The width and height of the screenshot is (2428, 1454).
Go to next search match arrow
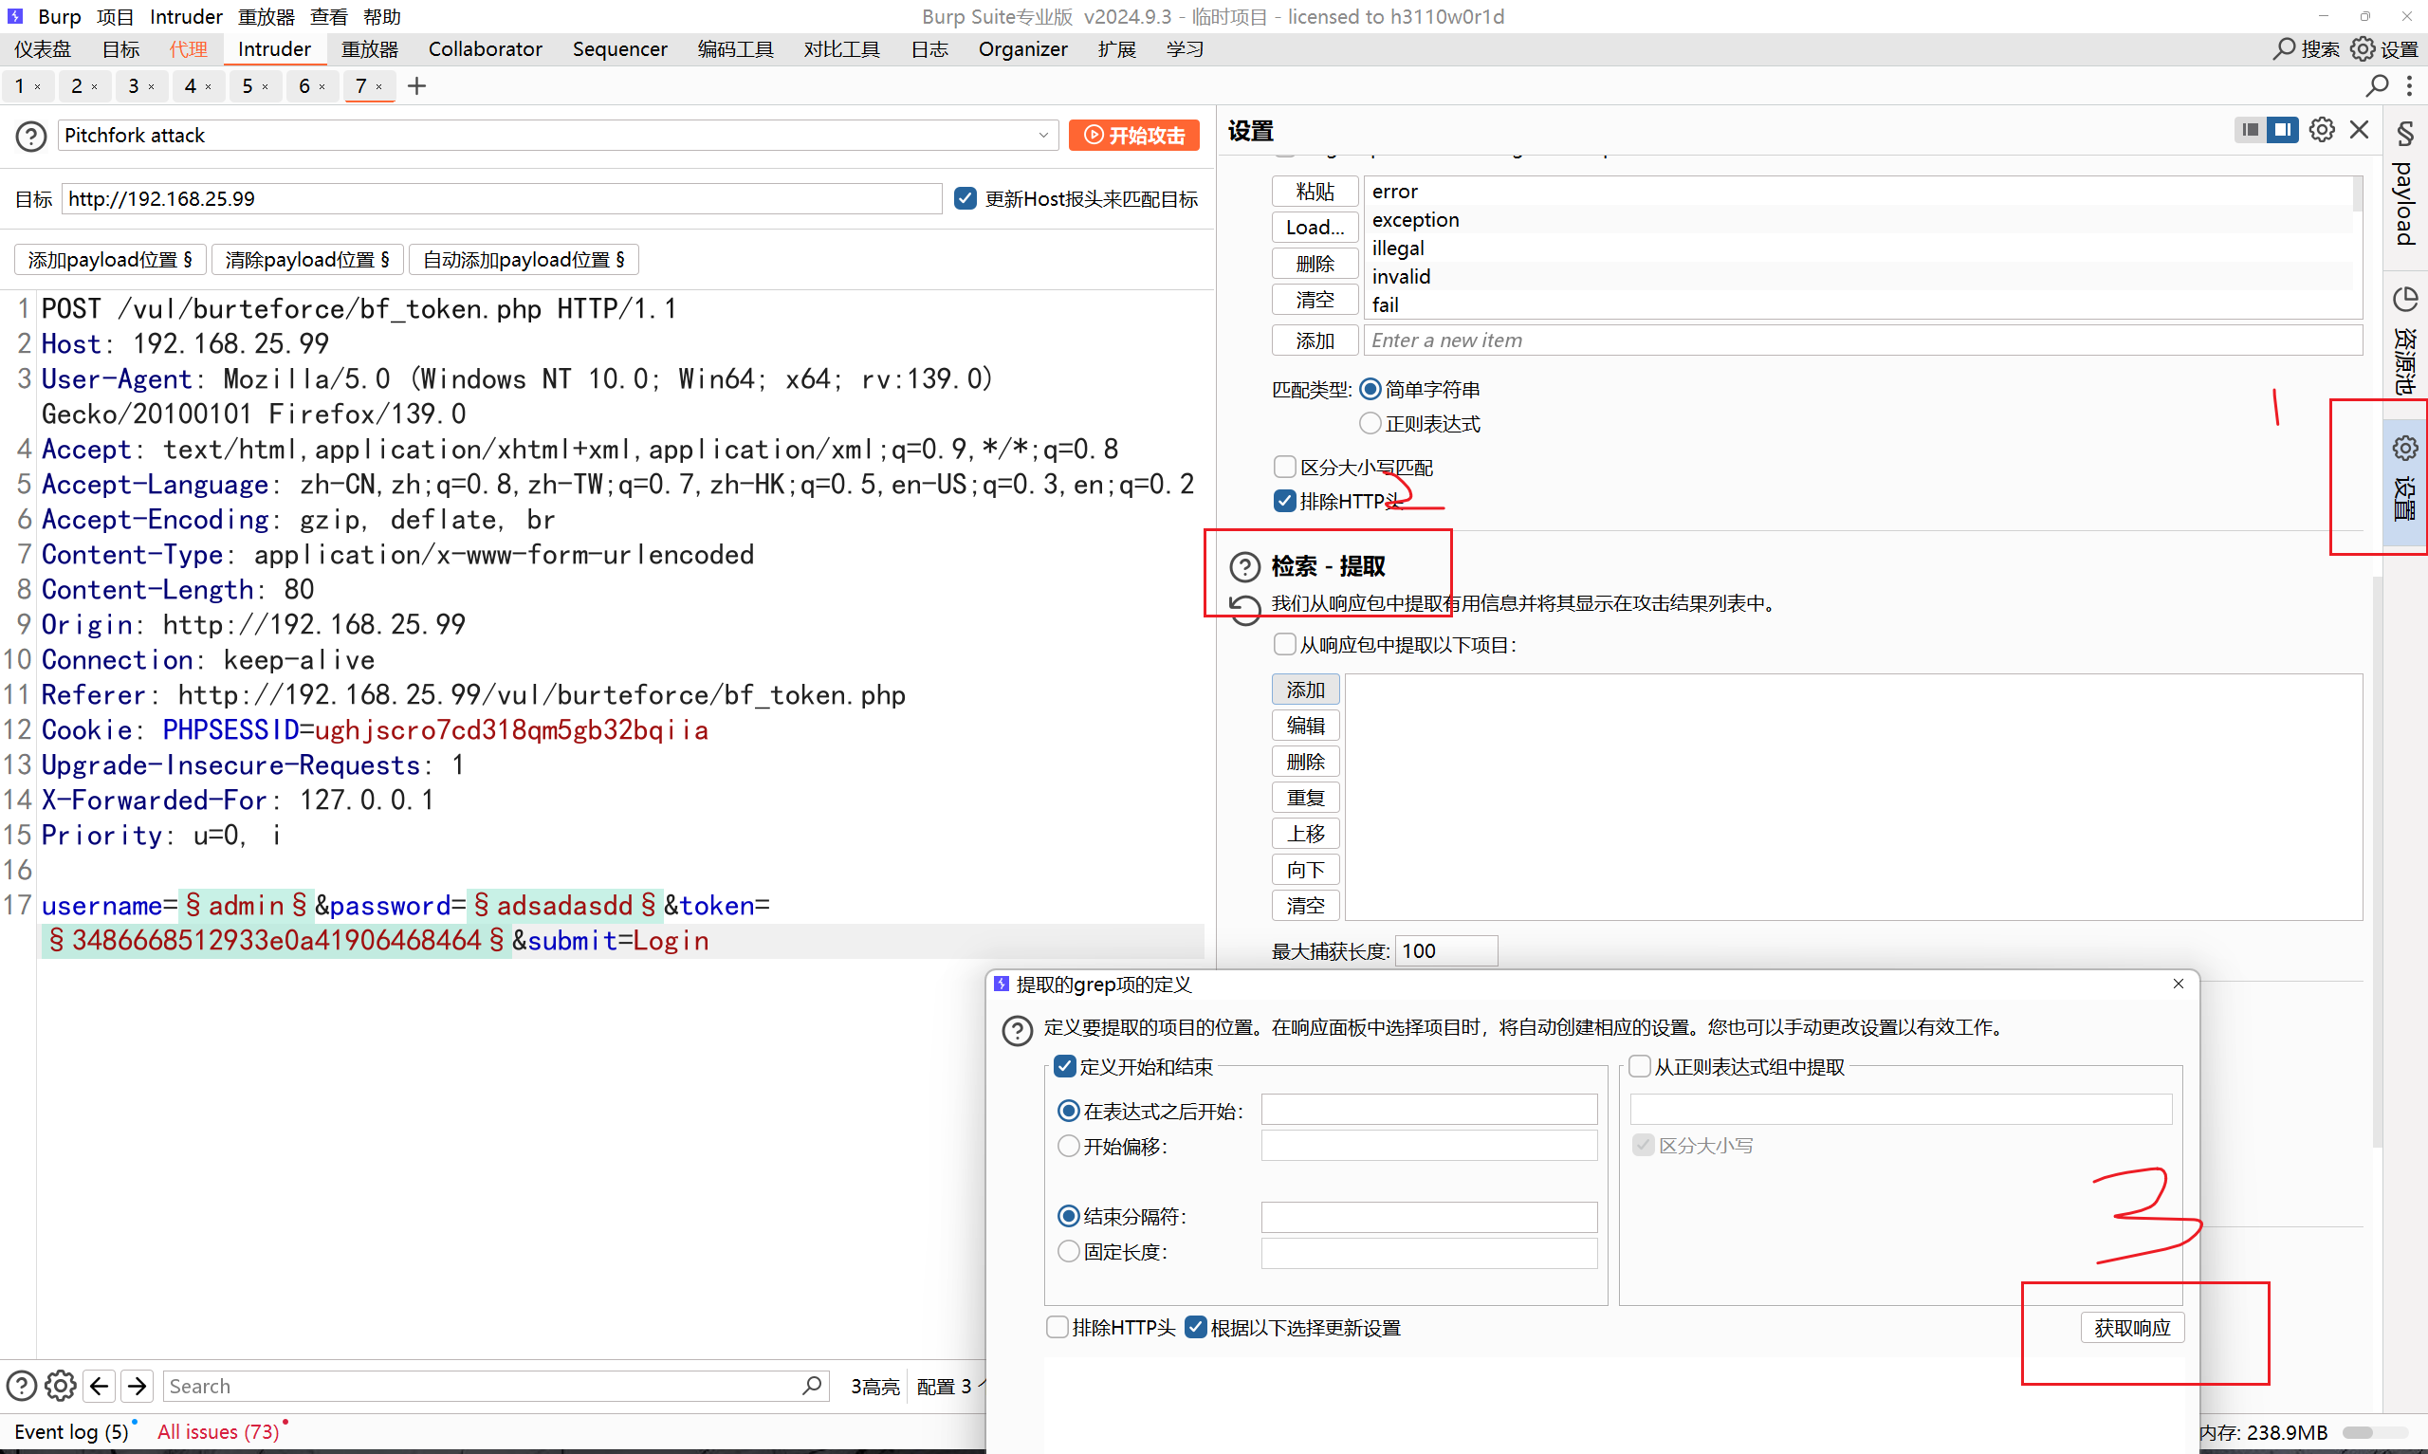tap(138, 1386)
